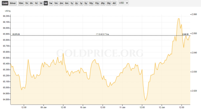
Task: Set time range to 2m
Action: coord(61,3)
